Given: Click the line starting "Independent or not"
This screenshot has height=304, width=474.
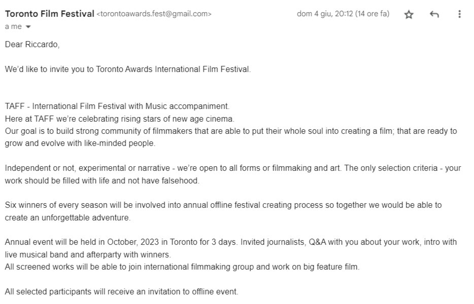Looking at the screenshot, I should click(x=233, y=168).
